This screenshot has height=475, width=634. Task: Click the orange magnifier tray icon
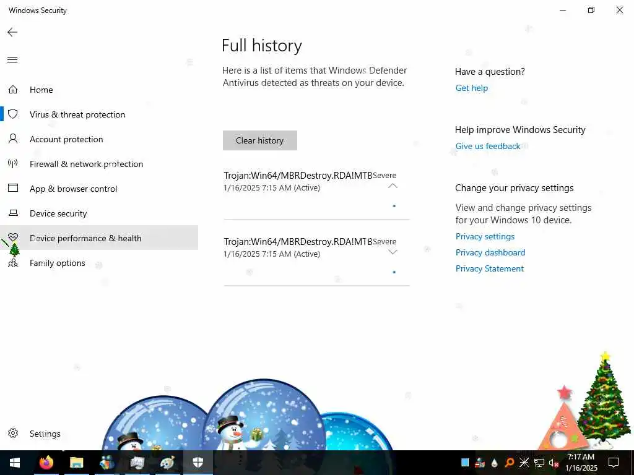(x=510, y=463)
